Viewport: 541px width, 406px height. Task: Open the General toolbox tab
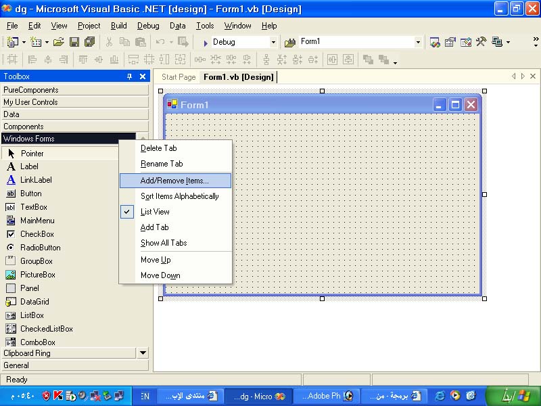pos(75,365)
